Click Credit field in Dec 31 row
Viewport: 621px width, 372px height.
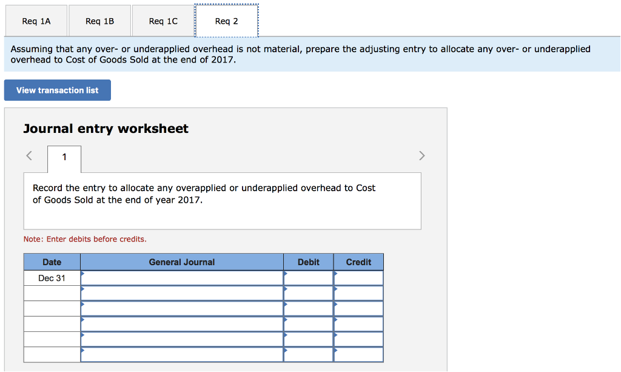[x=358, y=278]
